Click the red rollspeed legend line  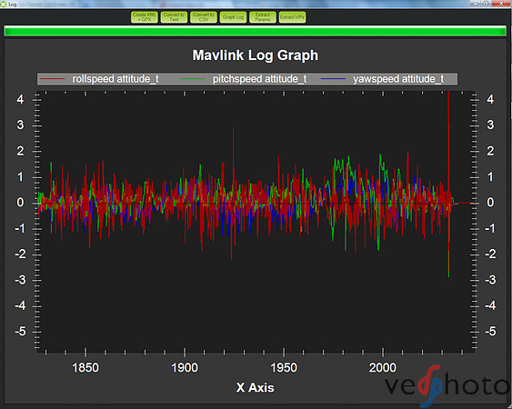tap(52, 79)
